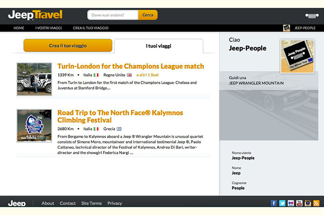The width and height of the screenshot is (324, 215).
Task: Click the Site Terms footer link
Action: (92, 203)
